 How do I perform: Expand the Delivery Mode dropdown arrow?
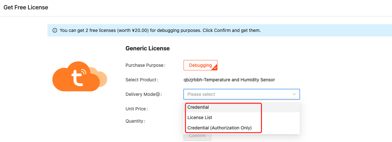294,94
